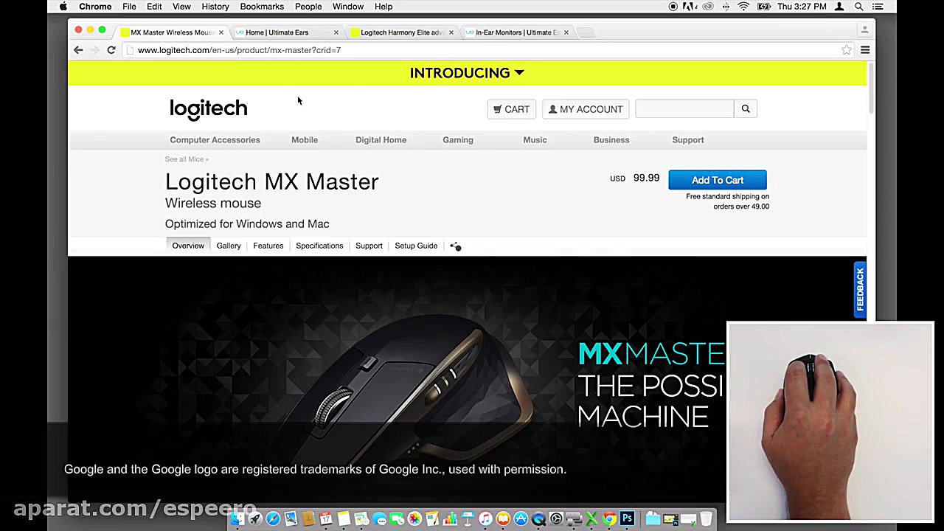
Task: Open Photoshop from the Dock
Action: click(x=627, y=519)
